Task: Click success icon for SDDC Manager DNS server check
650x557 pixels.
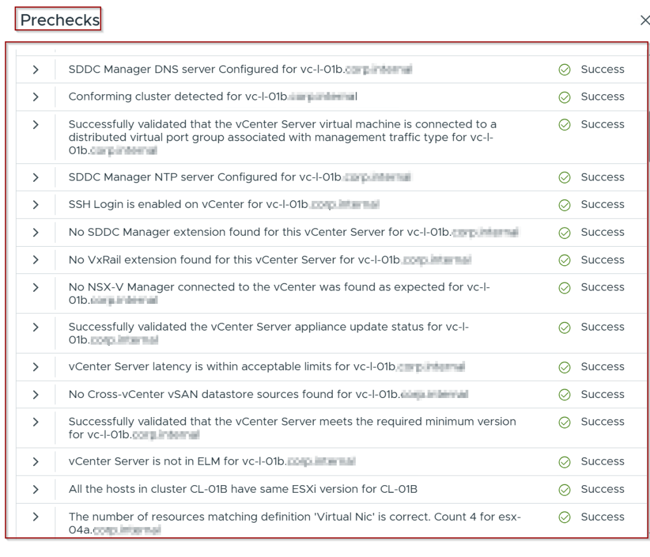Action: pyautogui.click(x=564, y=70)
